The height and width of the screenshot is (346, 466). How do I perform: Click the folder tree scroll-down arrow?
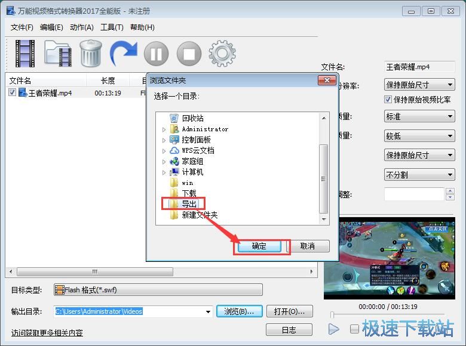[x=324, y=220]
